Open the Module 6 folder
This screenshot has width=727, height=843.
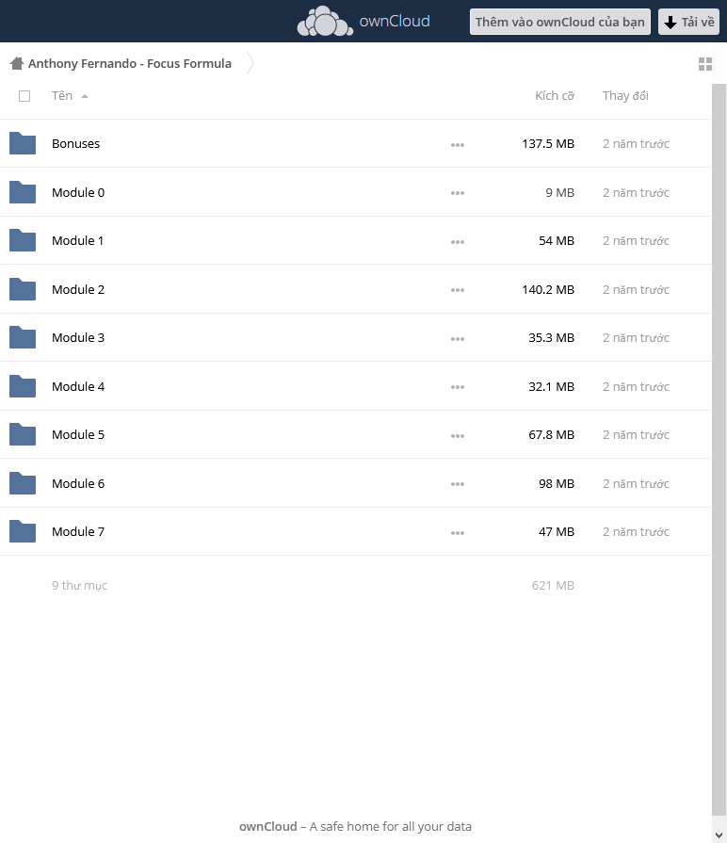tap(78, 483)
